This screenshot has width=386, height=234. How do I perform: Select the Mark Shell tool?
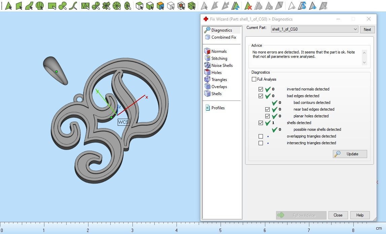pyautogui.click(x=40, y=6)
